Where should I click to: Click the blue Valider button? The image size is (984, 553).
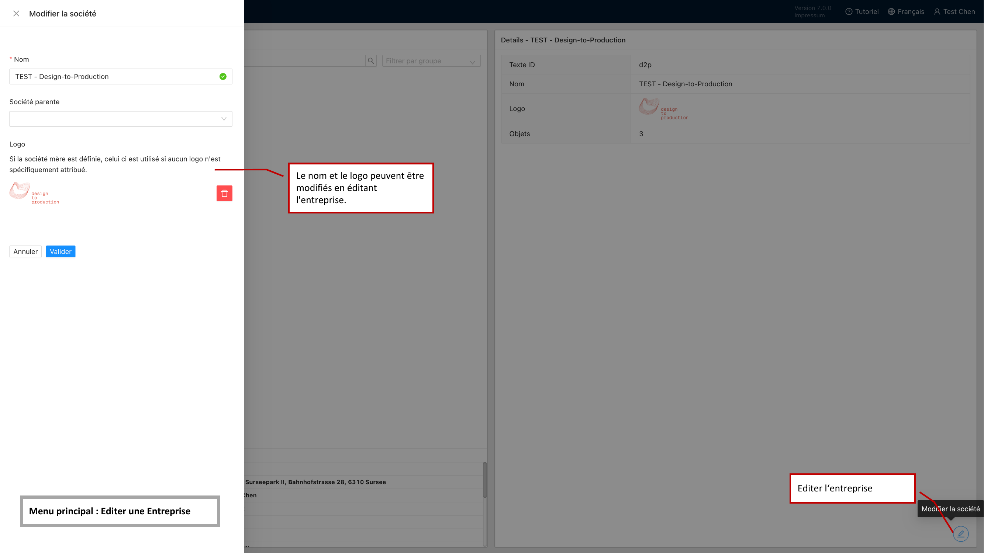tap(60, 251)
